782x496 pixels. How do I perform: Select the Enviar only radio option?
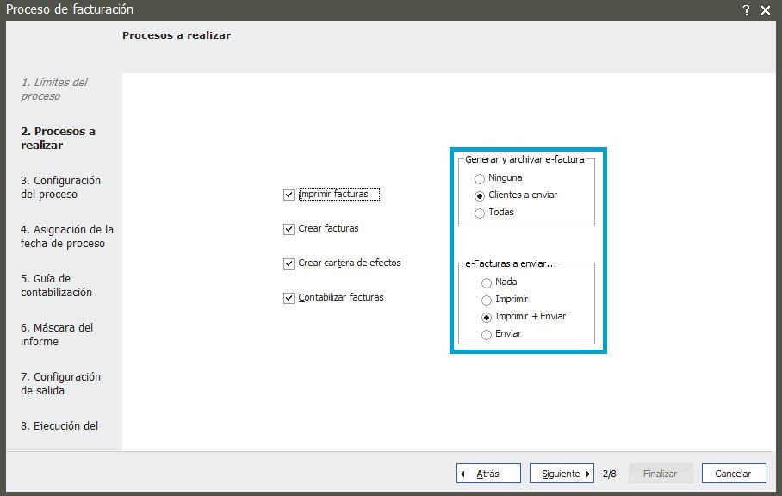pyautogui.click(x=487, y=334)
